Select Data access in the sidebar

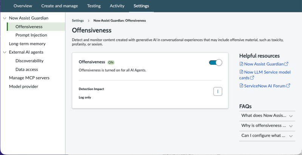(x=26, y=70)
